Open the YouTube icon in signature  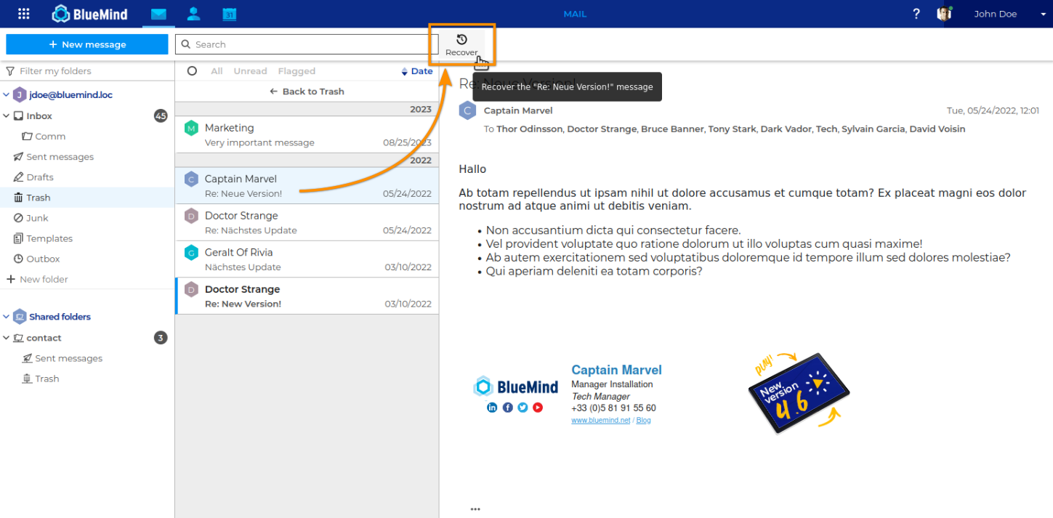[538, 408]
